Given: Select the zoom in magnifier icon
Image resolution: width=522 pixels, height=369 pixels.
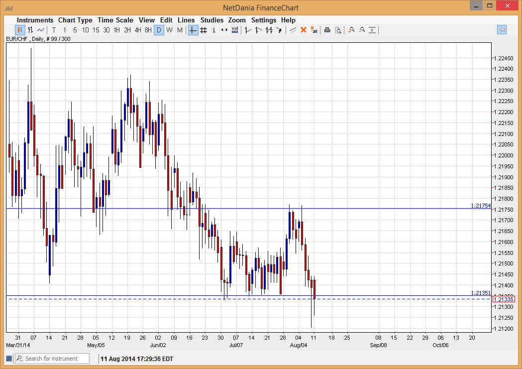Looking at the screenshot, I should point(351,30).
